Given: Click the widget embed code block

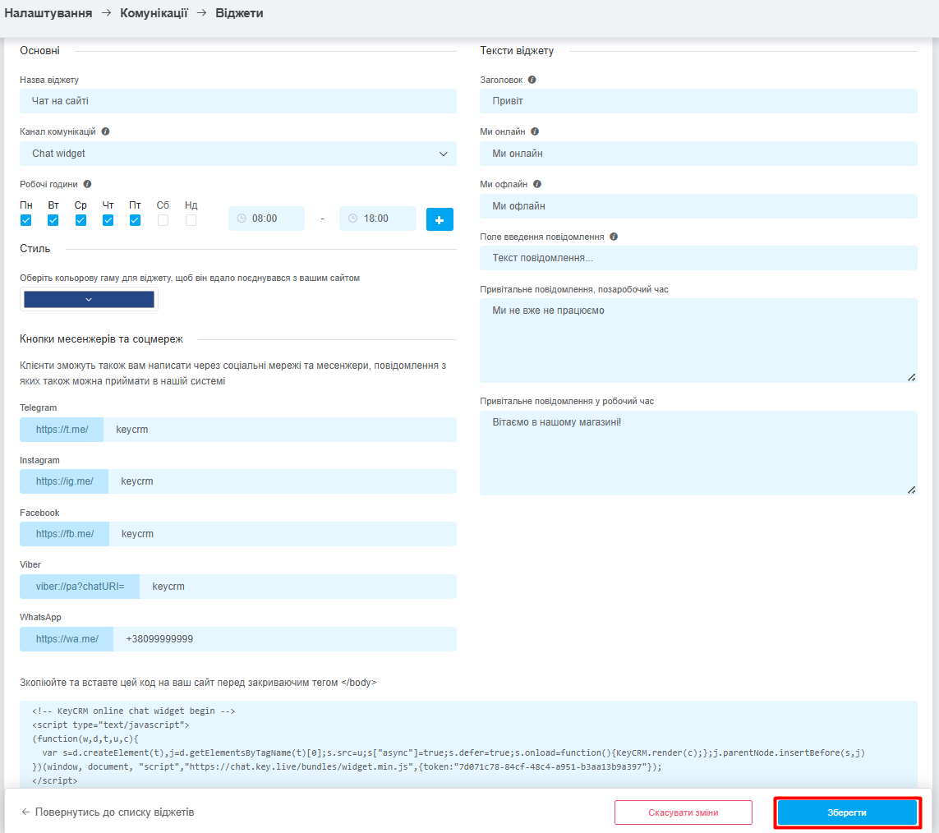Looking at the screenshot, I should click(x=468, y=745).
